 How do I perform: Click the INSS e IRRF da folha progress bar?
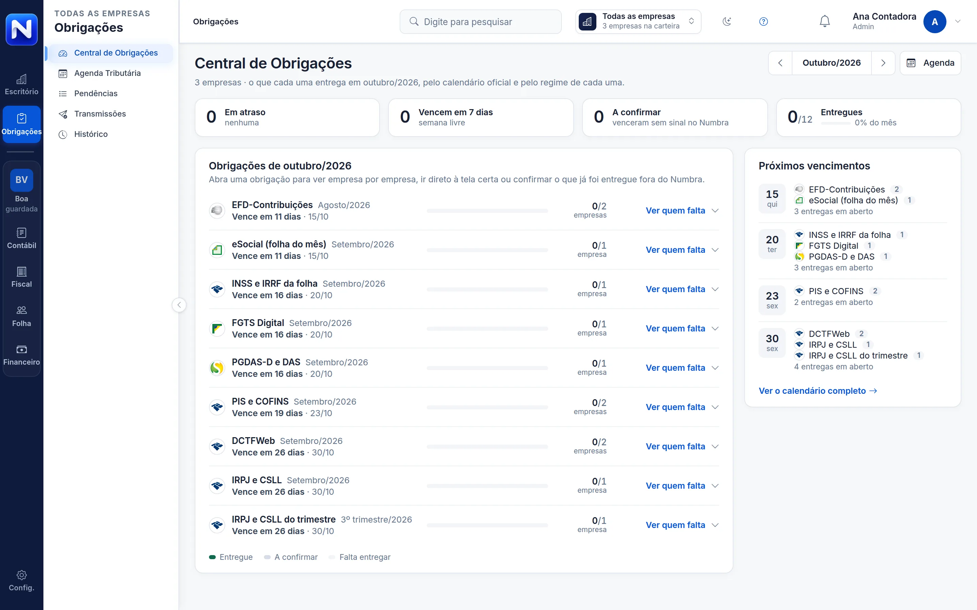coord(487,290)
